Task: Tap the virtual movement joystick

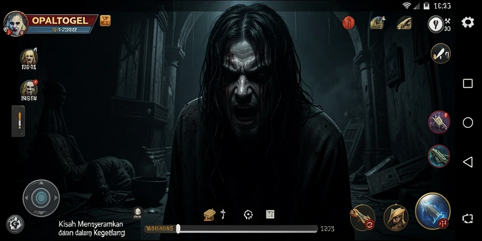Action: point(41,198)
